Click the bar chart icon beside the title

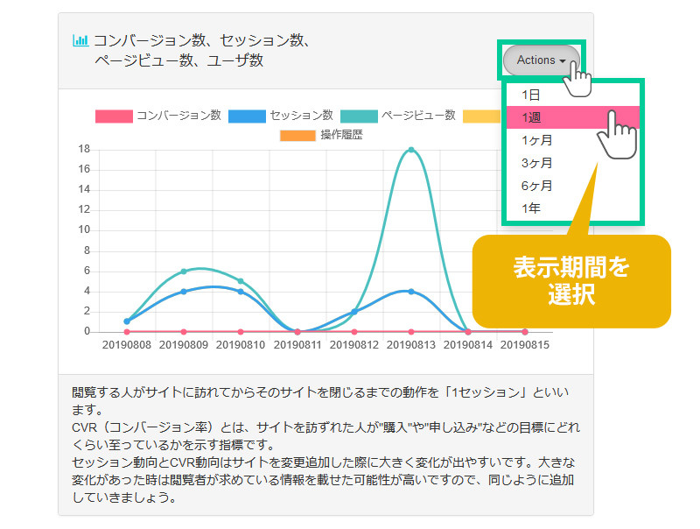pos(80,40)
